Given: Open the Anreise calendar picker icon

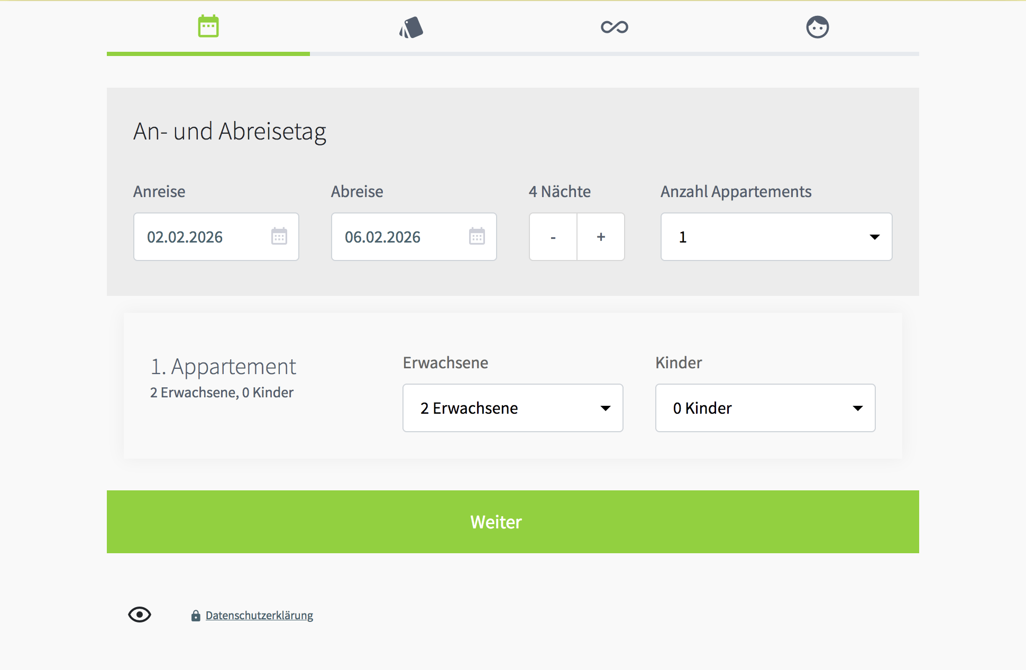Looking at the screenshot, I should (x=279, y=236).
